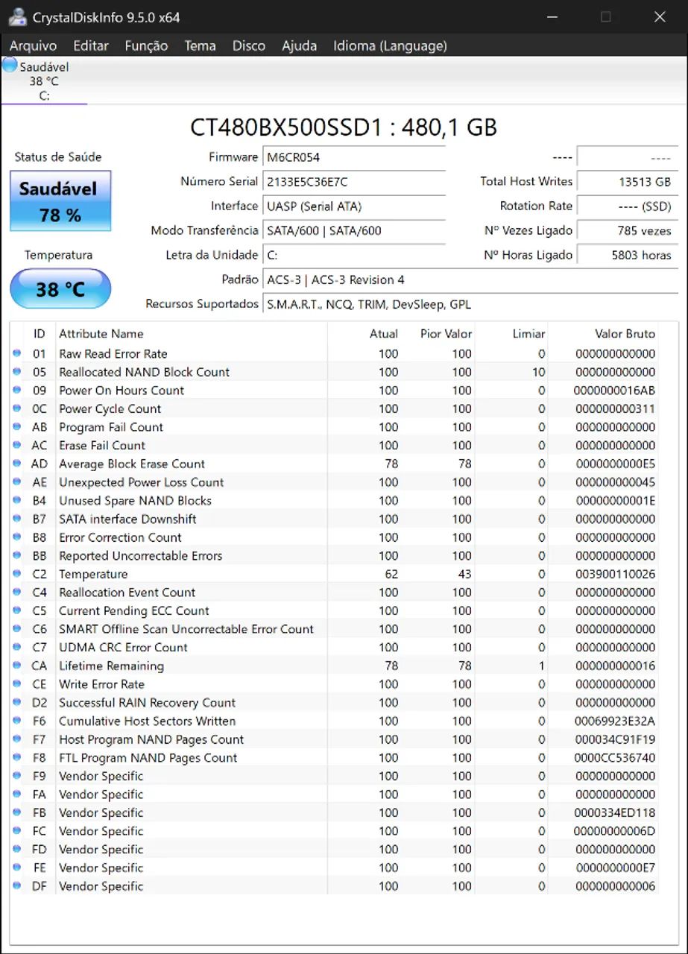
Task: Open the Tema menu
Action: pos(201,45)
